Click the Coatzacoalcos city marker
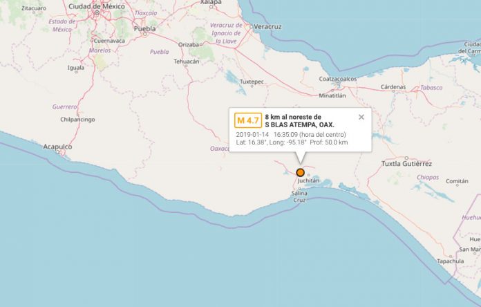 tap(339, 84)
